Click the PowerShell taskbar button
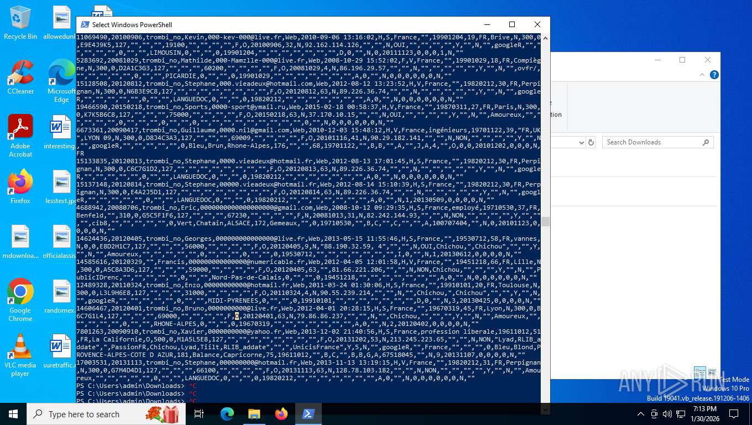This screenshot has width=752, height=425. point(308,414)
